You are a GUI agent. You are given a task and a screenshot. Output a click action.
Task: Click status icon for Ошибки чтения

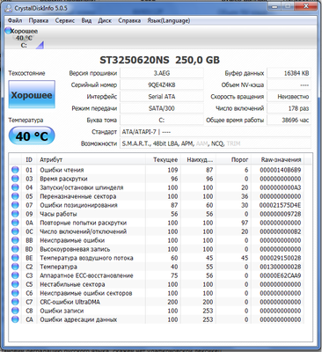tap(15, 170)
